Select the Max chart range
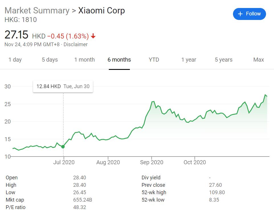Viewport: 274px width, 211px height. pos(258,60)
